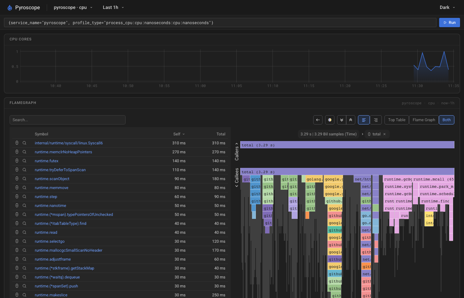Open the flamegraph color scheme picker

tap(330, 120)
